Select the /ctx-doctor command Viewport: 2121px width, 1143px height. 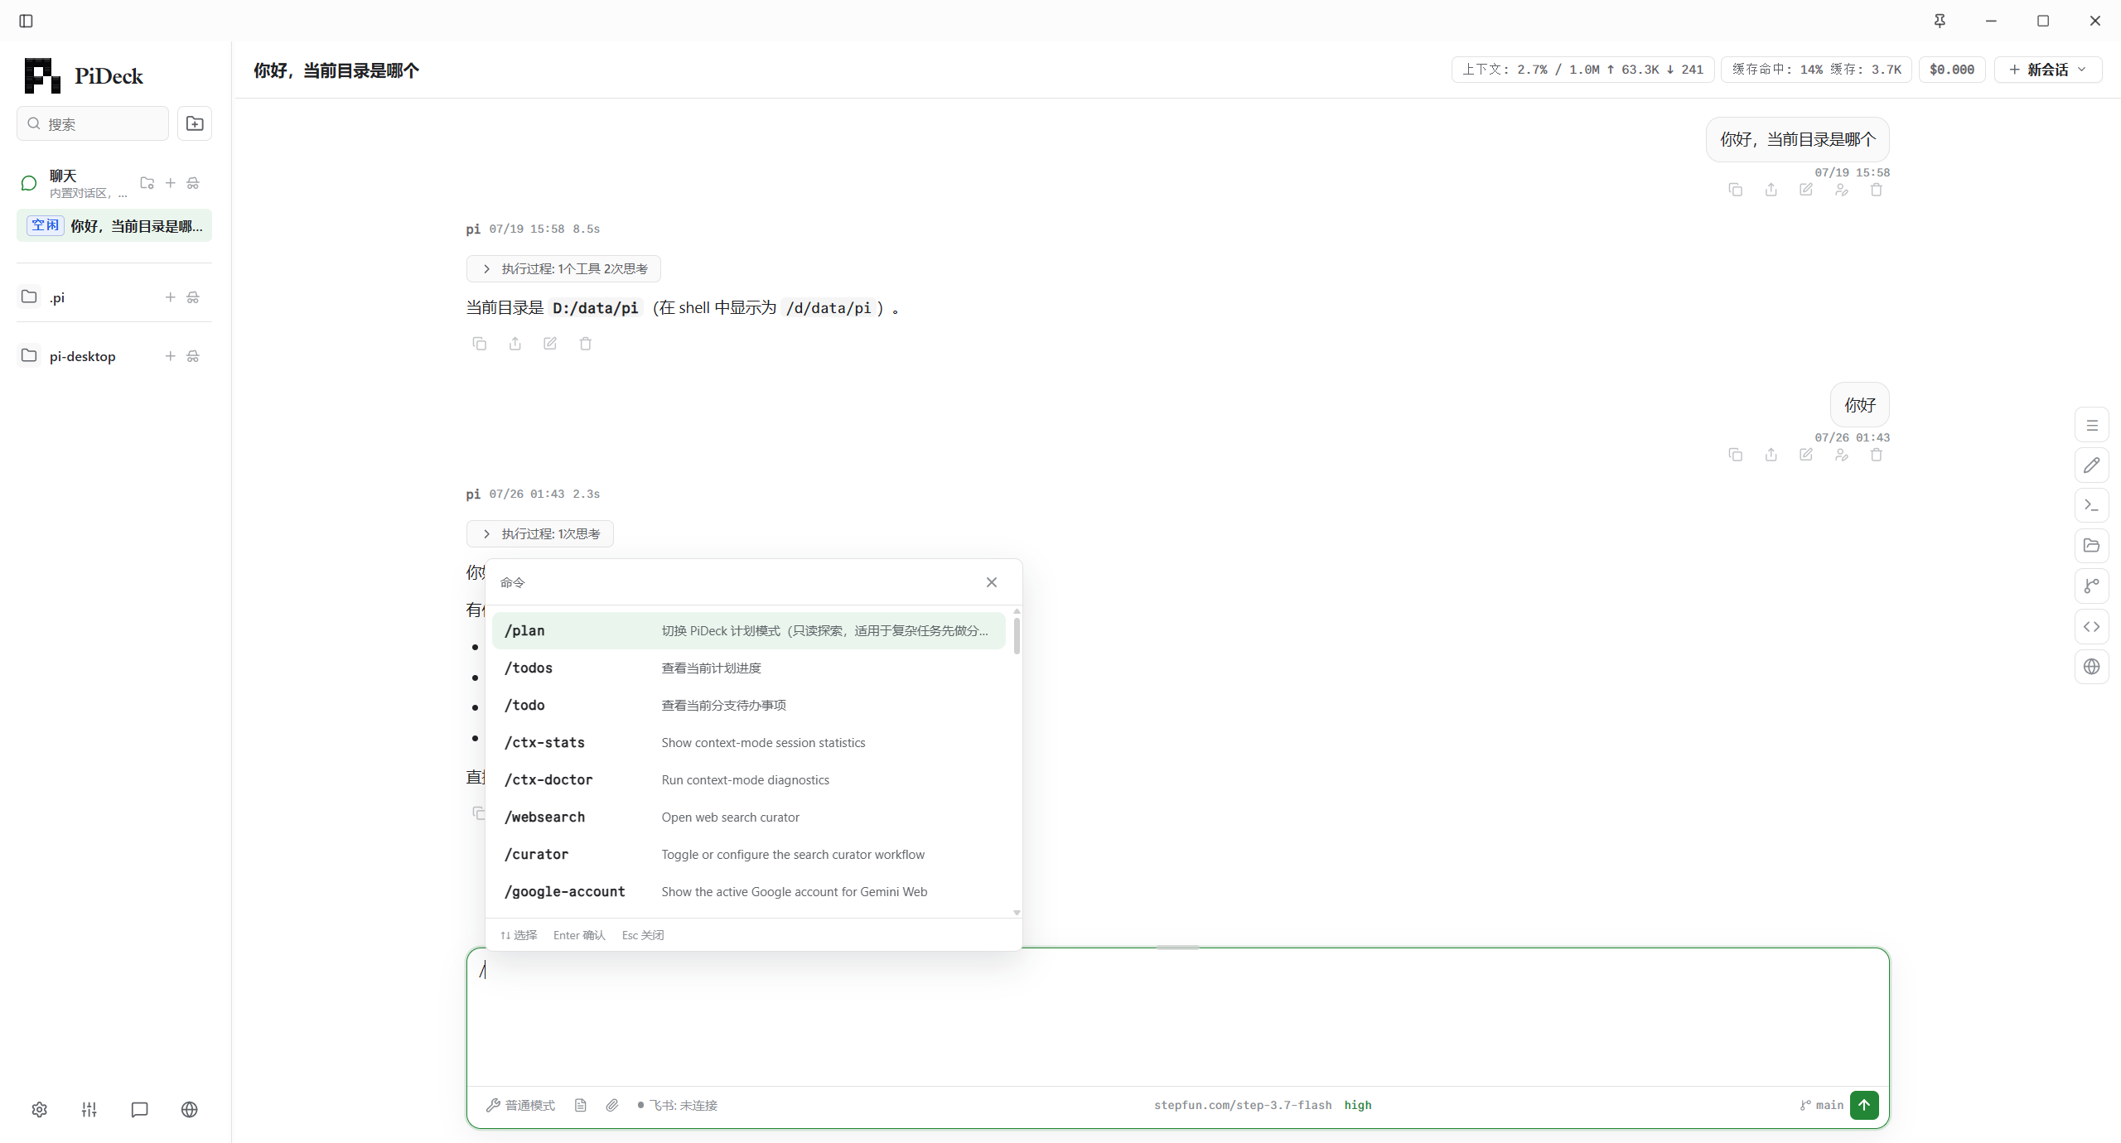coord(748,780)
